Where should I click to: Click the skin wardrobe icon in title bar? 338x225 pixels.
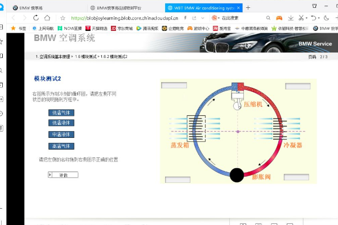(314, 6)
